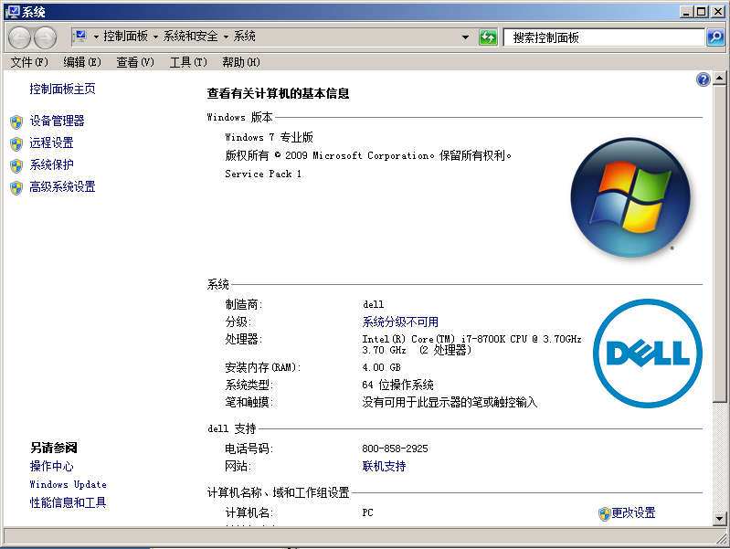The width and height of the screenshot is (730, 549).
Task: Click the computer name value PC
Action: (x=368, y=512)
